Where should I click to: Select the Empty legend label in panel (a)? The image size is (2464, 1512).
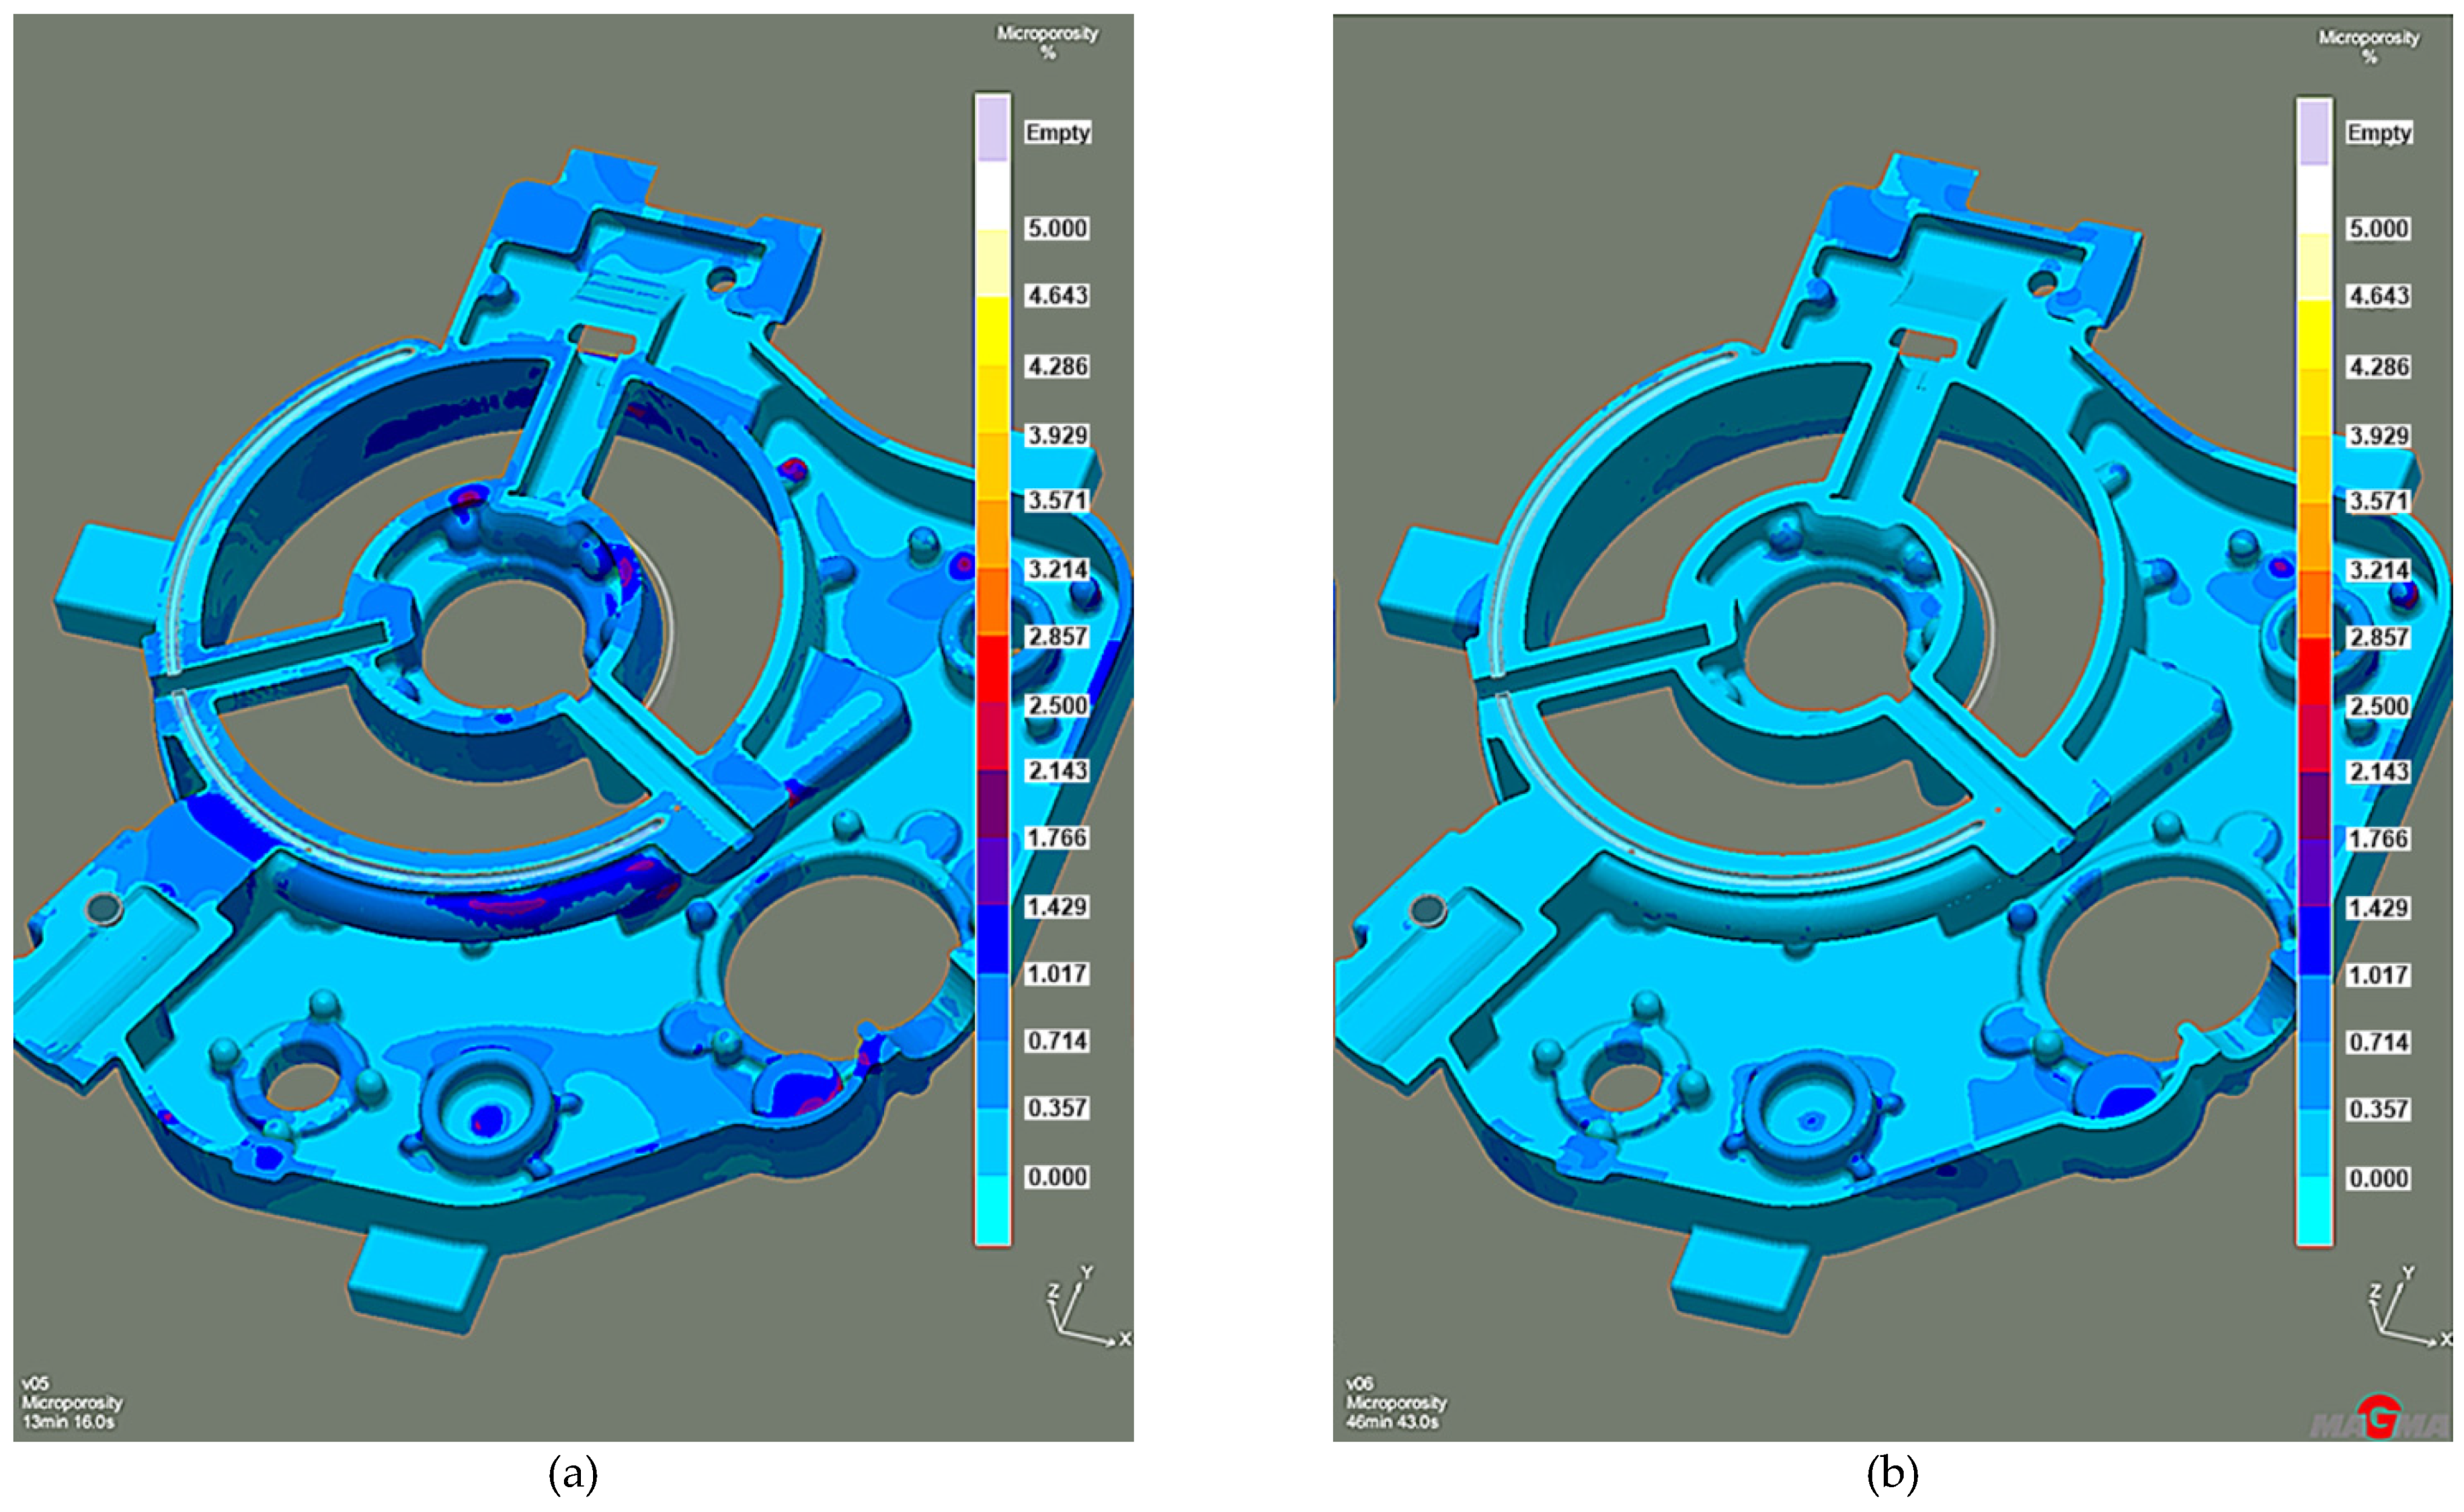coord(1057,133)
